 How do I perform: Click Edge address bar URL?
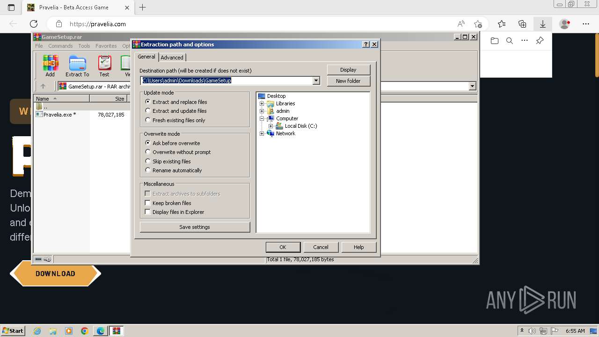point(98,24)
